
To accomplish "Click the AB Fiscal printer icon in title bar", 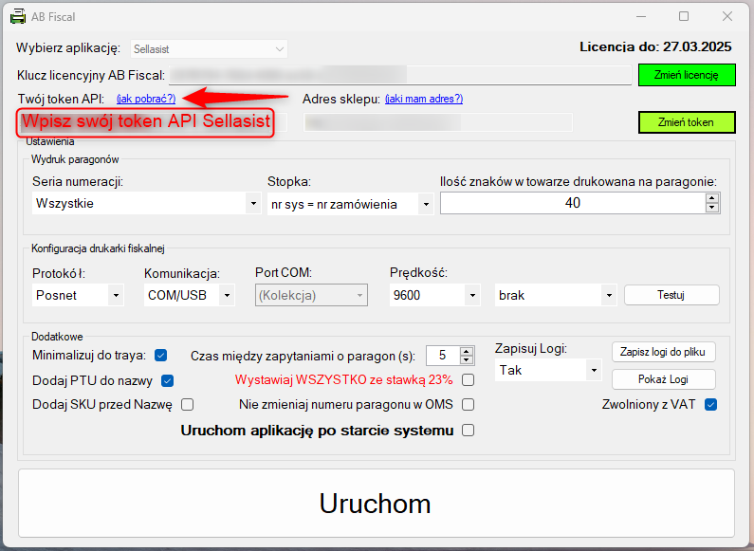I will click(18, 17).
